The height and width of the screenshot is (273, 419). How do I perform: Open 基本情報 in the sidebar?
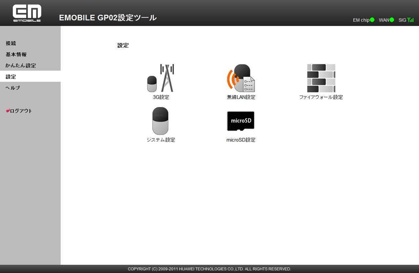(x=16, y=55)
